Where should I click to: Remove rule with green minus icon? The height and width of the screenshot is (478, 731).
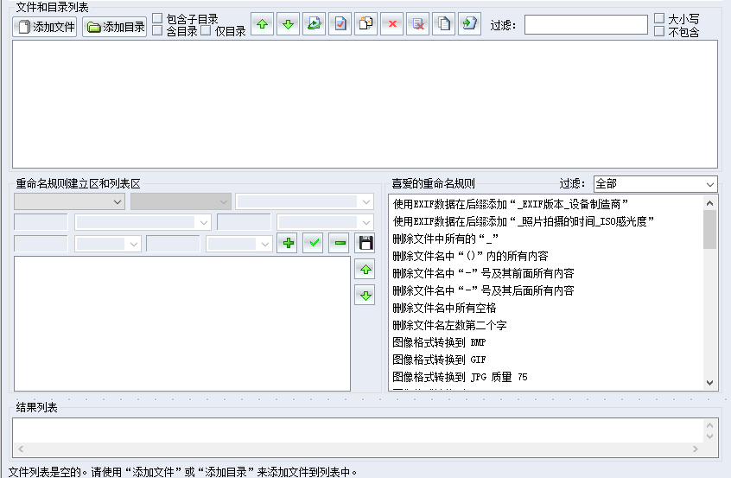(x=340, y=243)
